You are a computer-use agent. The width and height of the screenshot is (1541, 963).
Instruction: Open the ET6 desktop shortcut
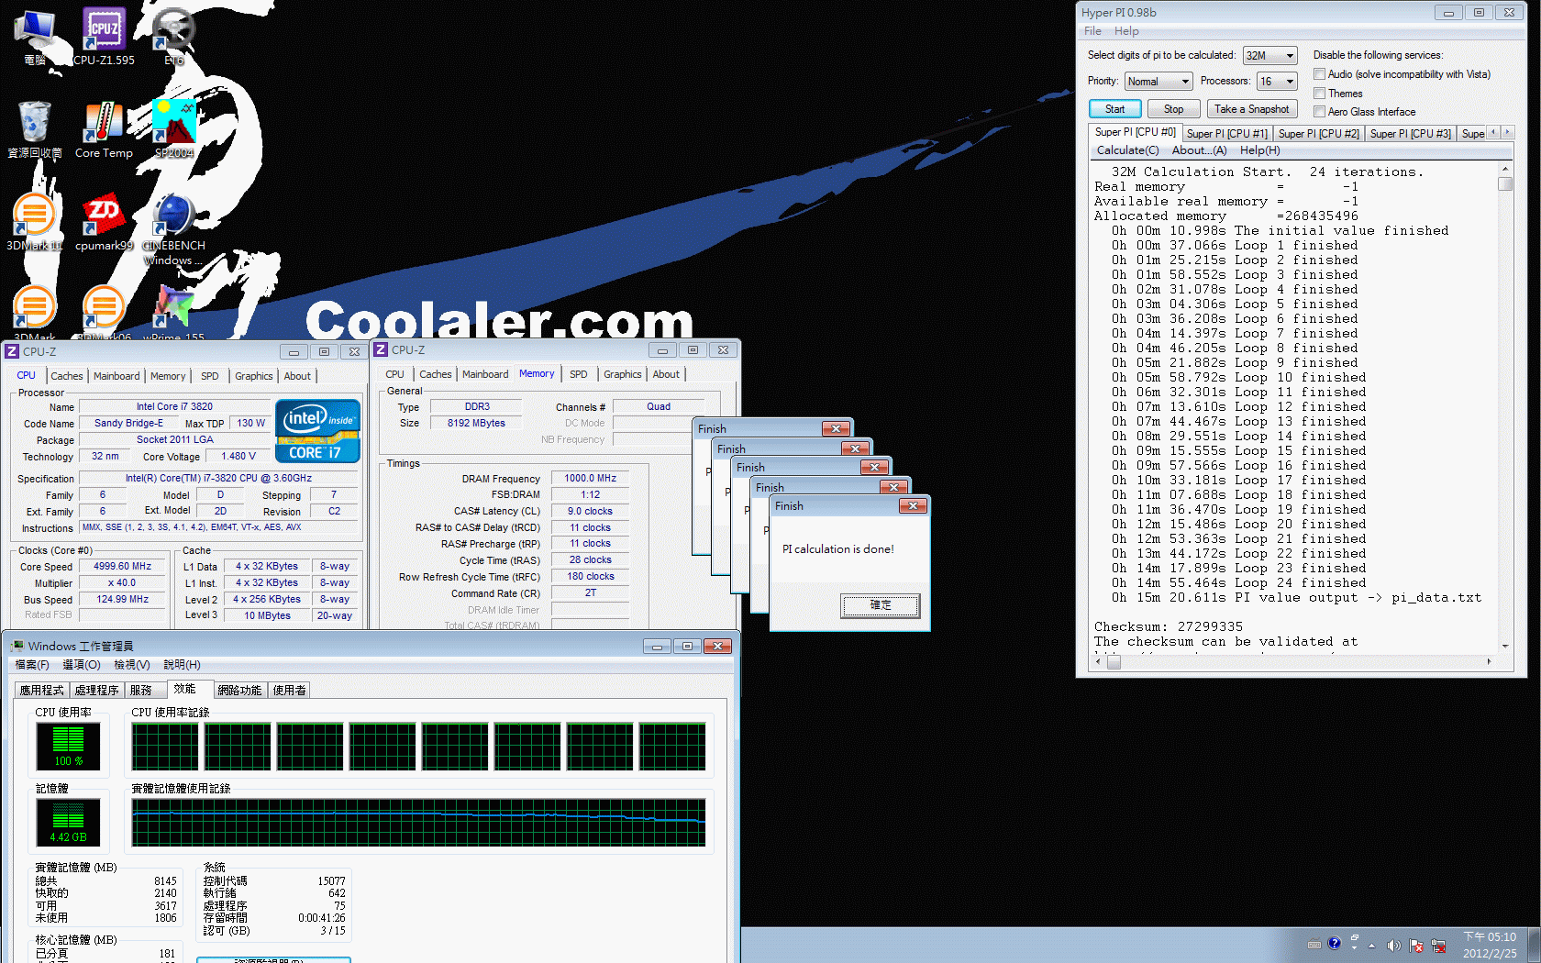[173, 35]
